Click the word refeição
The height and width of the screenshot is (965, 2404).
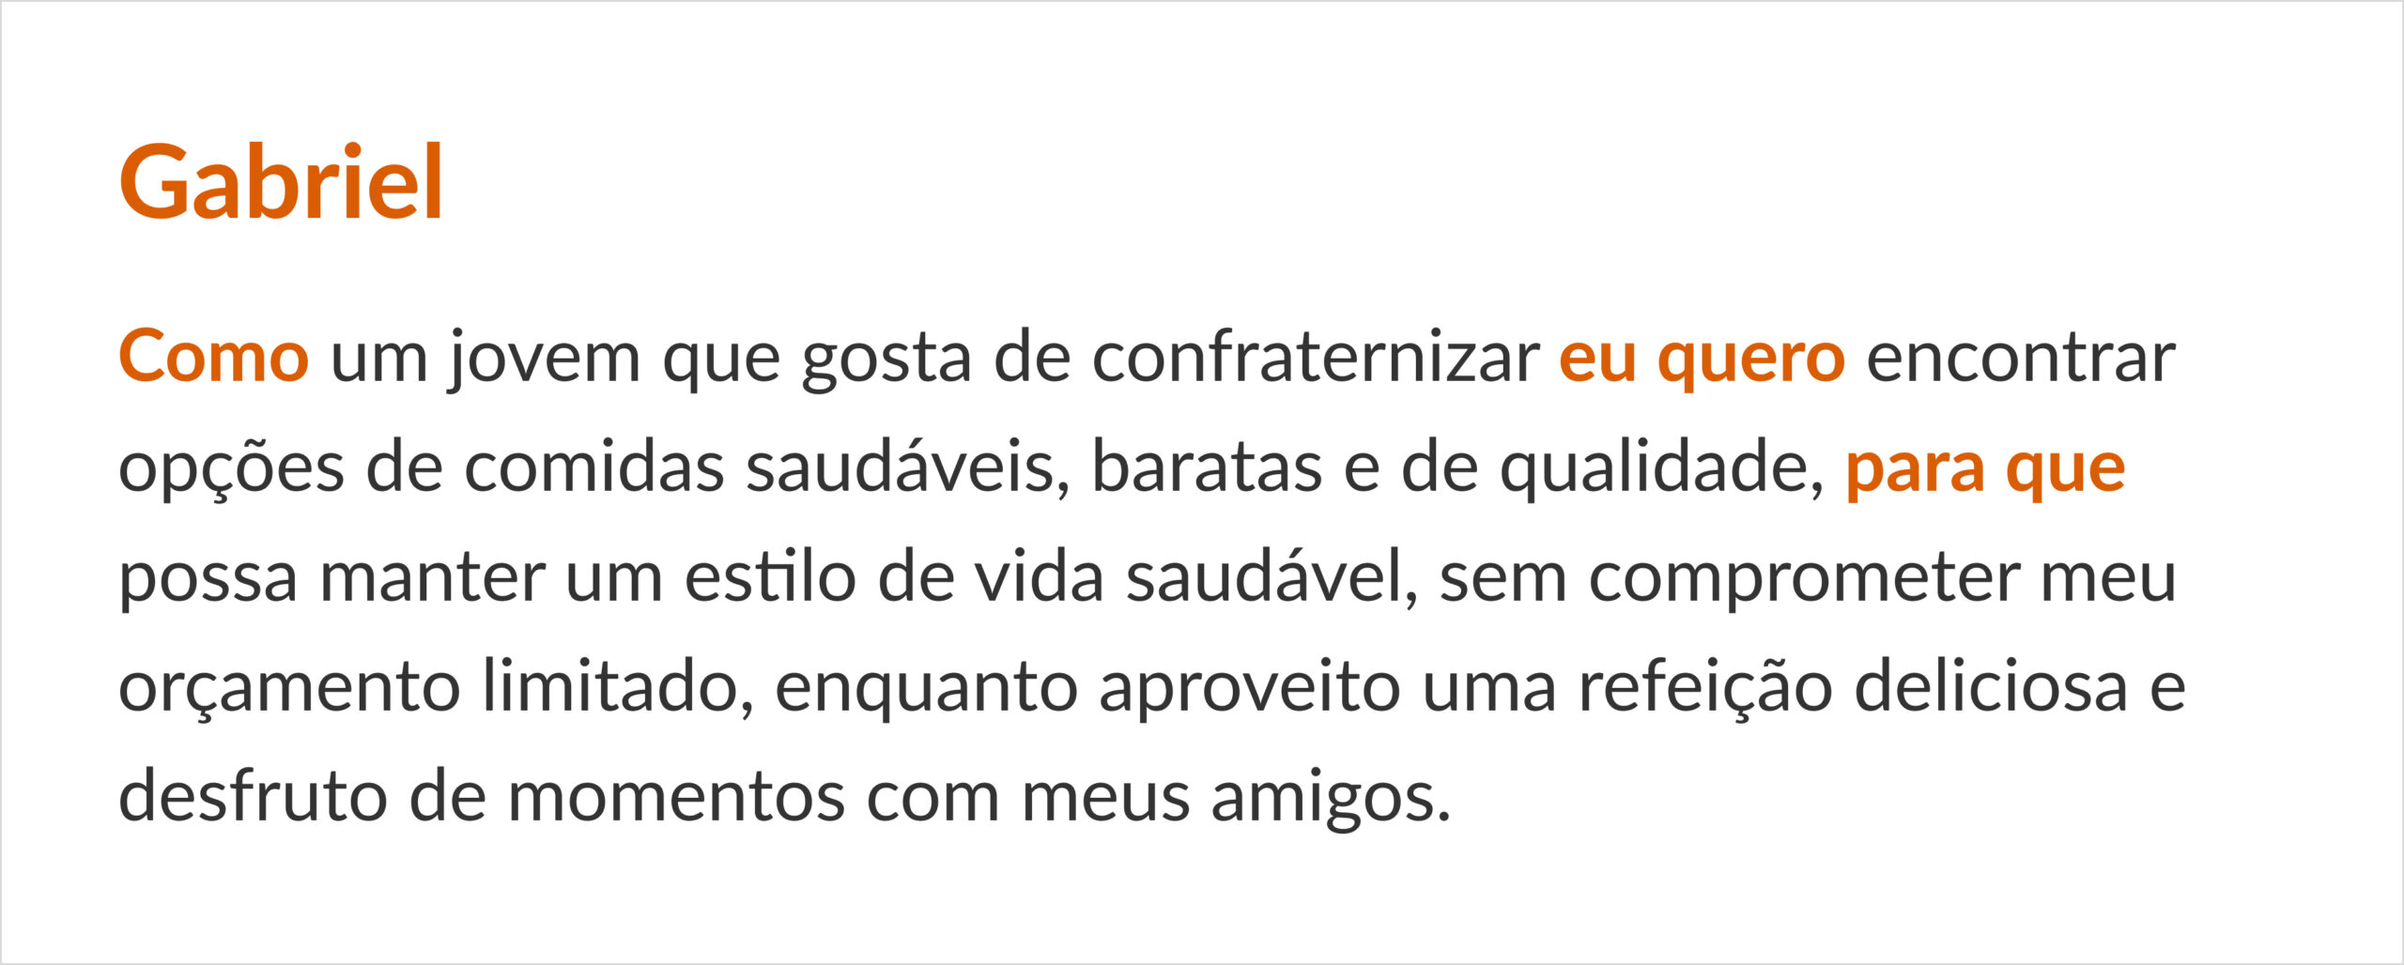tap(1705, 687)
